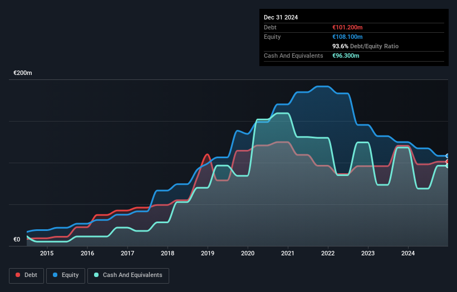Click the 2019 x-axis label

tap(208, 253)
